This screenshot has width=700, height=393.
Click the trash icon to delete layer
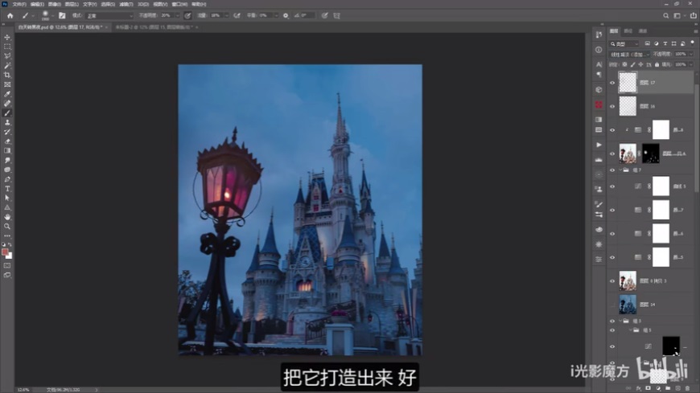tap(687, 388)
